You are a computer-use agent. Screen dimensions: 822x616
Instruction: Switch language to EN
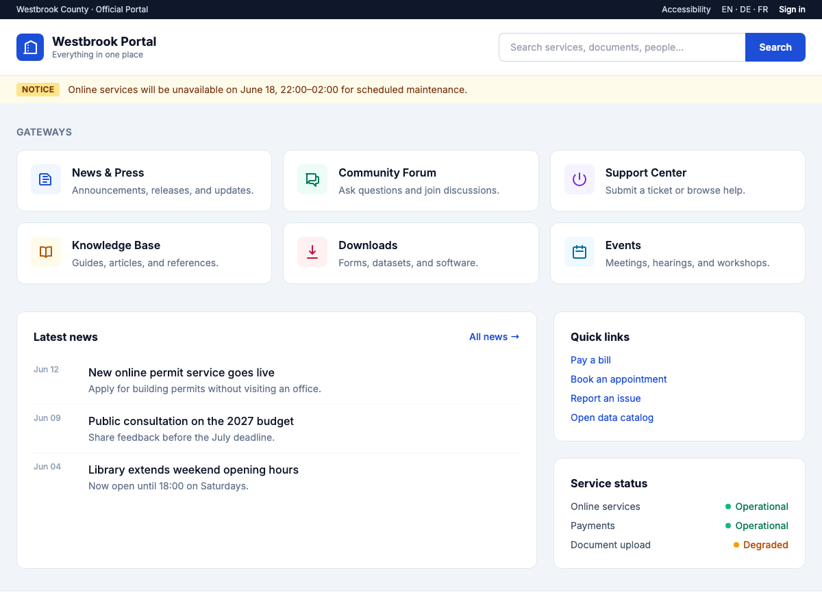click(x=727, y=10)
